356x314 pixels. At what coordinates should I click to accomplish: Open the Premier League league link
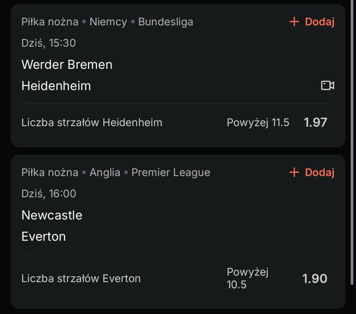click(x=171, y=172)
